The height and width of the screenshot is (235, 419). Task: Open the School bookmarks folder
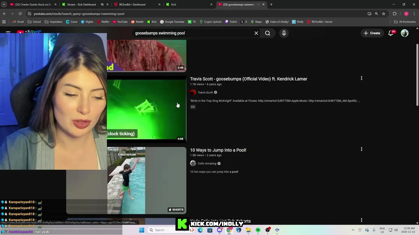34,22
